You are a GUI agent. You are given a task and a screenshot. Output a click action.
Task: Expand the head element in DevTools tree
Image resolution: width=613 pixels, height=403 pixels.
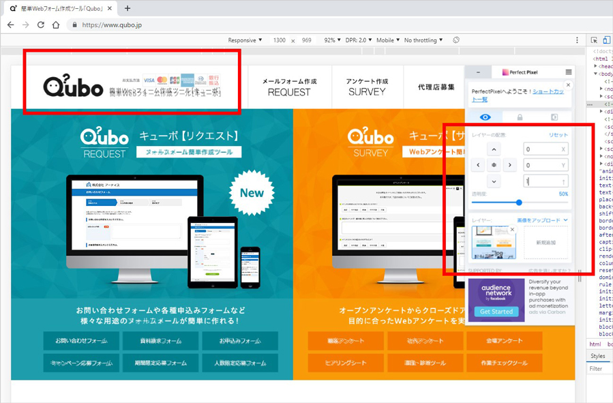pyautogui.click(x=595, y=66)
